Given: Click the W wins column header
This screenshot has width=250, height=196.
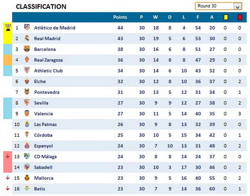Looking at the screenshot, I should [x=155, y=17].
